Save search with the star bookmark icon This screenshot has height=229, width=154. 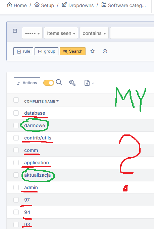tap(93, 51)
